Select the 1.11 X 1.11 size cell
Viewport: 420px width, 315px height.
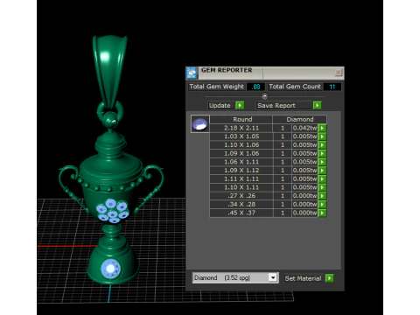(x=241, y=178)
